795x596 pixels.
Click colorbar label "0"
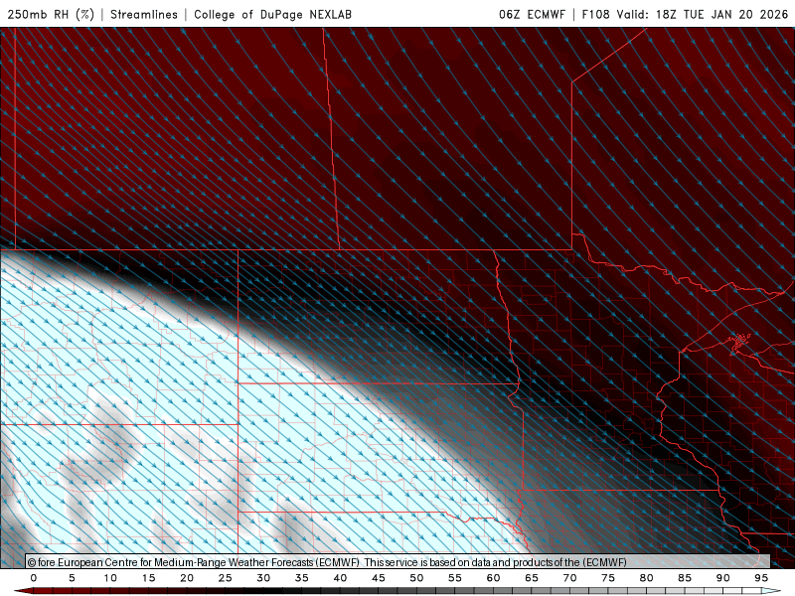(34, 578)
